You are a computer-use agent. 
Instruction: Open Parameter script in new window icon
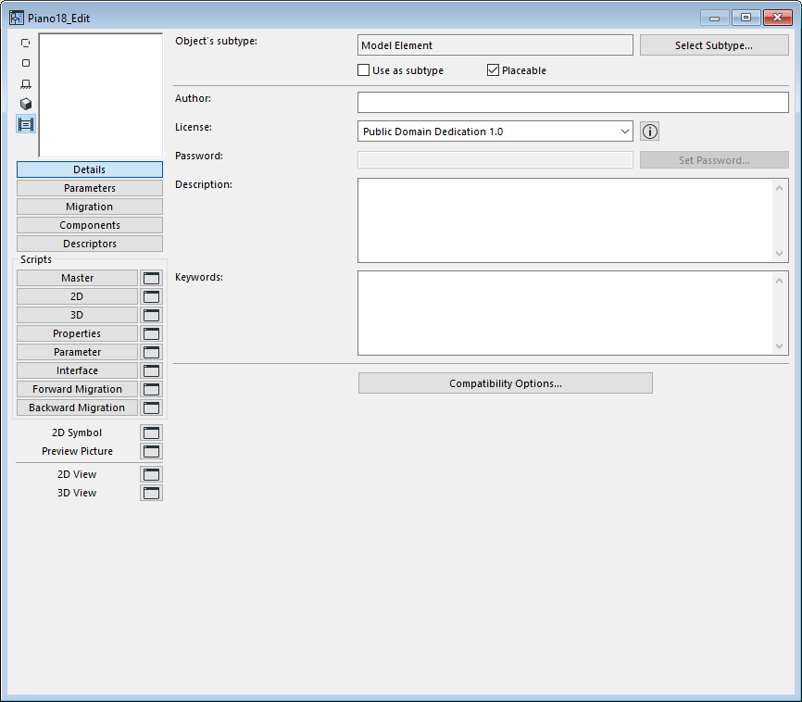click(151, 352)
